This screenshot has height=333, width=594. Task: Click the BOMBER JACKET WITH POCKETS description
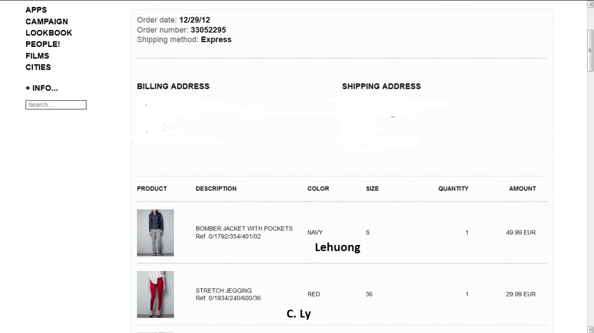[x=244, y=229]
